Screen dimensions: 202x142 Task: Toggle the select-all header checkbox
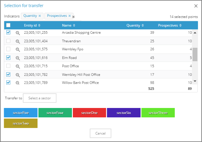click(8, 25)
